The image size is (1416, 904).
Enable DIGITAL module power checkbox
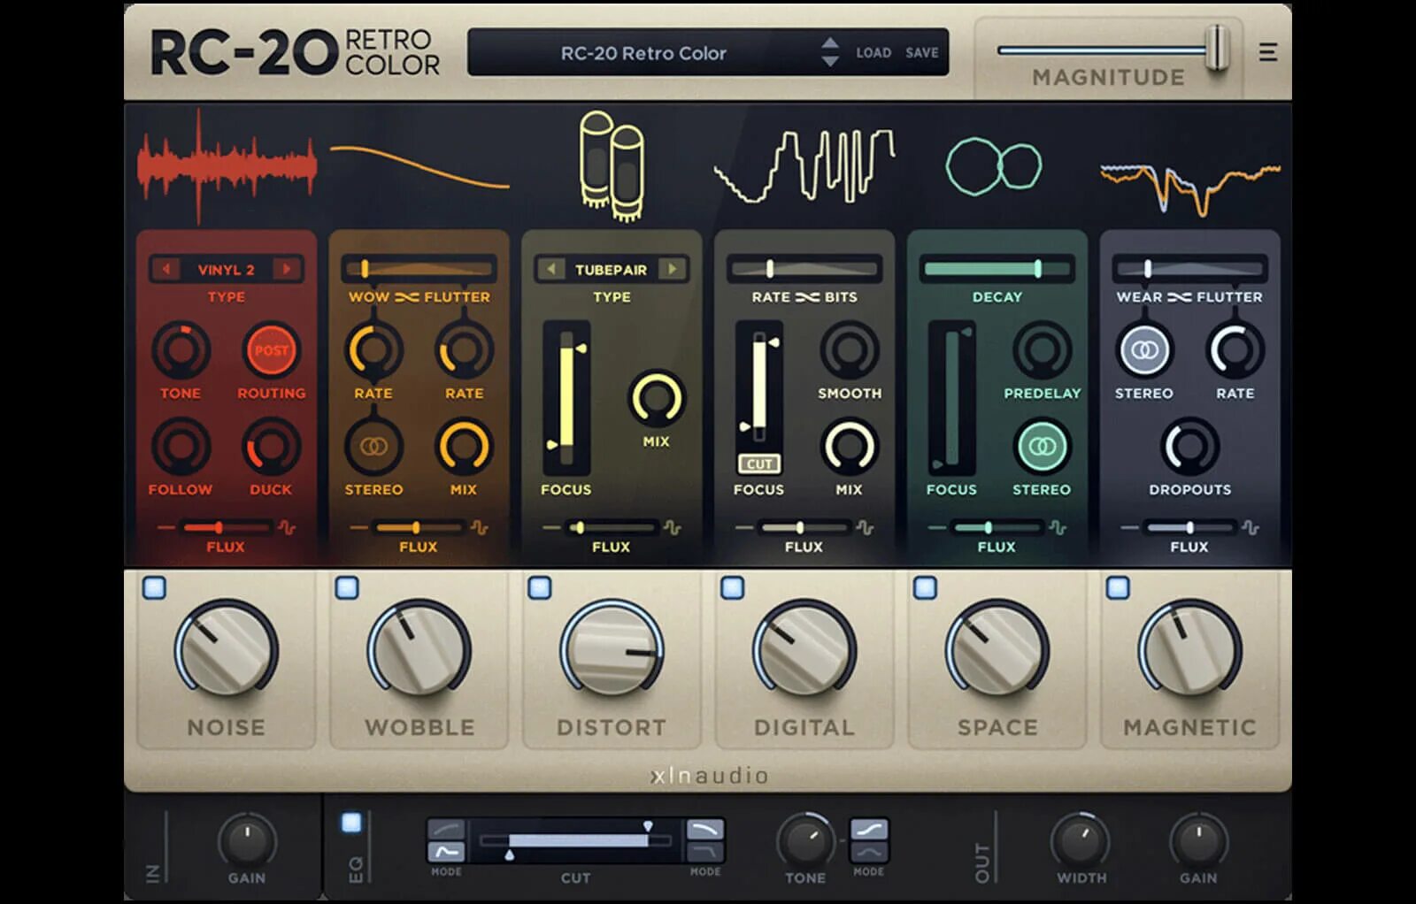[732, 587]
